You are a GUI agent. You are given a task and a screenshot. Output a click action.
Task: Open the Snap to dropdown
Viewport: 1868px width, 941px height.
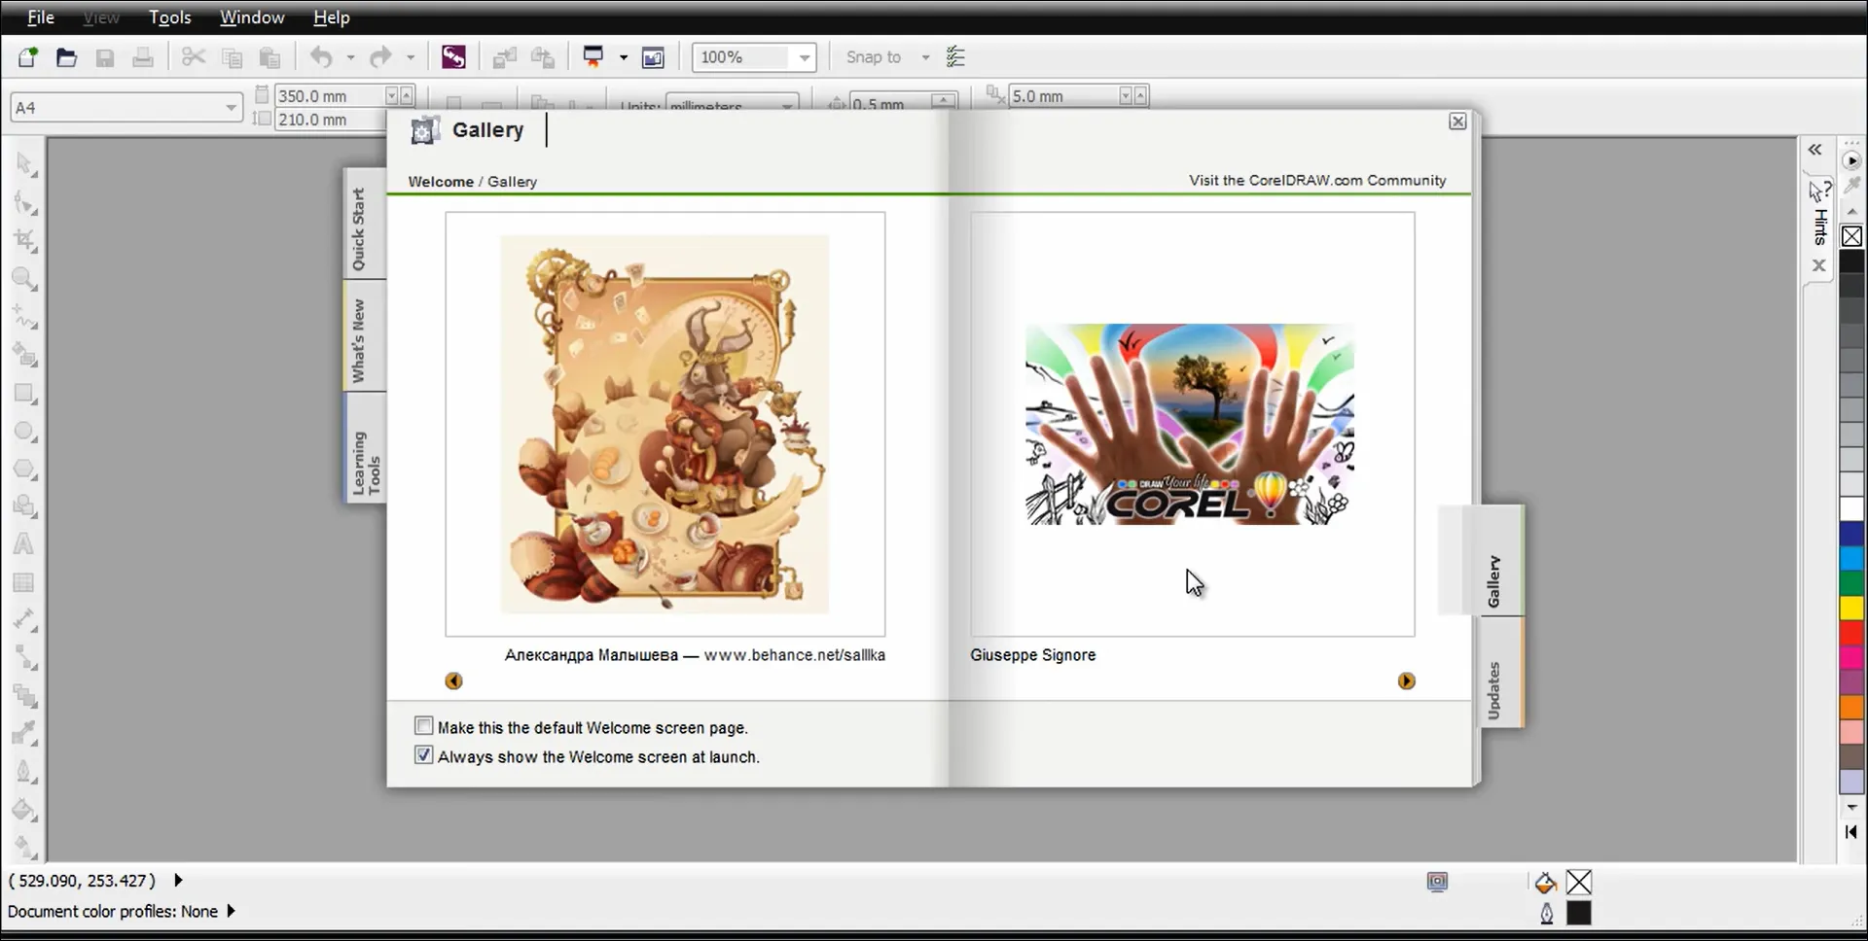click(x=925, y=57)
